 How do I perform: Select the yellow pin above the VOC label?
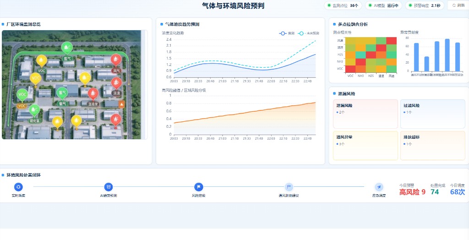click(42, 61)
